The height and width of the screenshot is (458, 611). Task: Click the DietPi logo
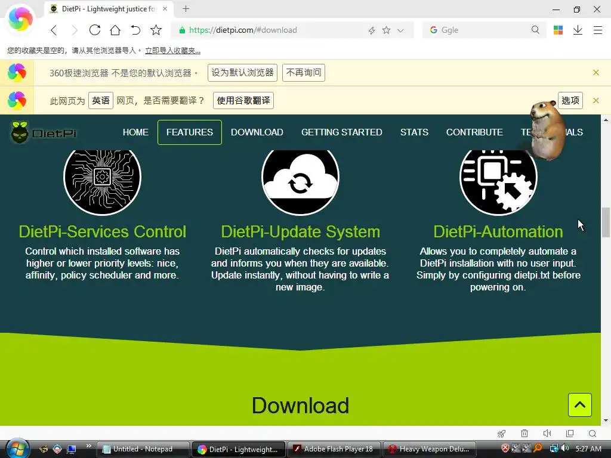(x=43, y=132)
